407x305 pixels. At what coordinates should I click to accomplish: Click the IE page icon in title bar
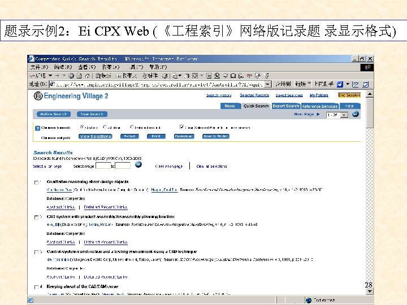tap(31, 59)
